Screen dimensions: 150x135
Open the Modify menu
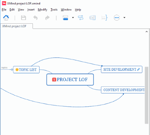(x=43, y=10)
